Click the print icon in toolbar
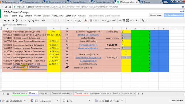 pyautogui.click(x=5, y=21)
